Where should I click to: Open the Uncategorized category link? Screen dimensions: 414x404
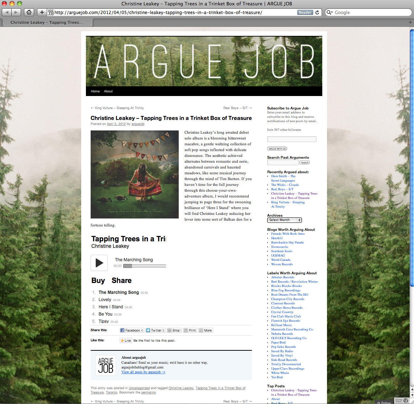coord(139,388)
